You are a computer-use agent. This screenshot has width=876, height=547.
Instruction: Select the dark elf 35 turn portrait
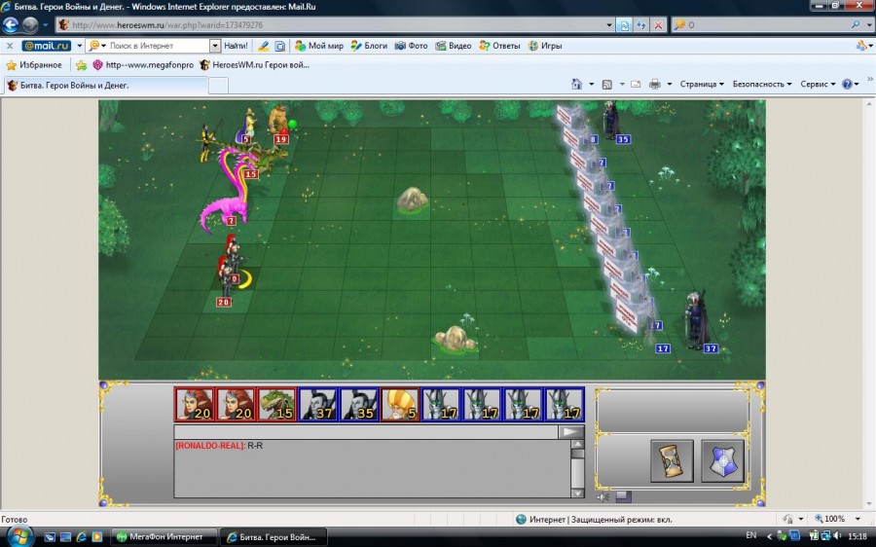click(358, 405)
